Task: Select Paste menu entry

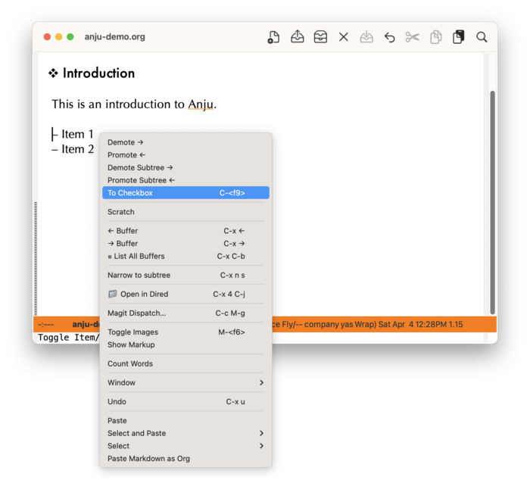Action: click(x=185, y=420)
